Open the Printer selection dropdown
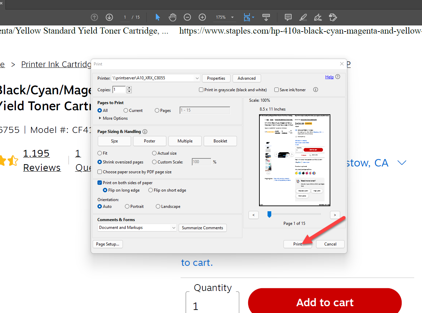The height and width of the screenshot is (313, 422). [x=156, y=78]
